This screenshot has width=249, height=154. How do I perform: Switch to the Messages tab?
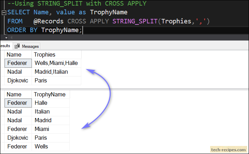27,46
